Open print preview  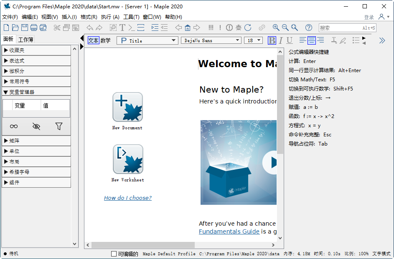click(x=43, y=28)
